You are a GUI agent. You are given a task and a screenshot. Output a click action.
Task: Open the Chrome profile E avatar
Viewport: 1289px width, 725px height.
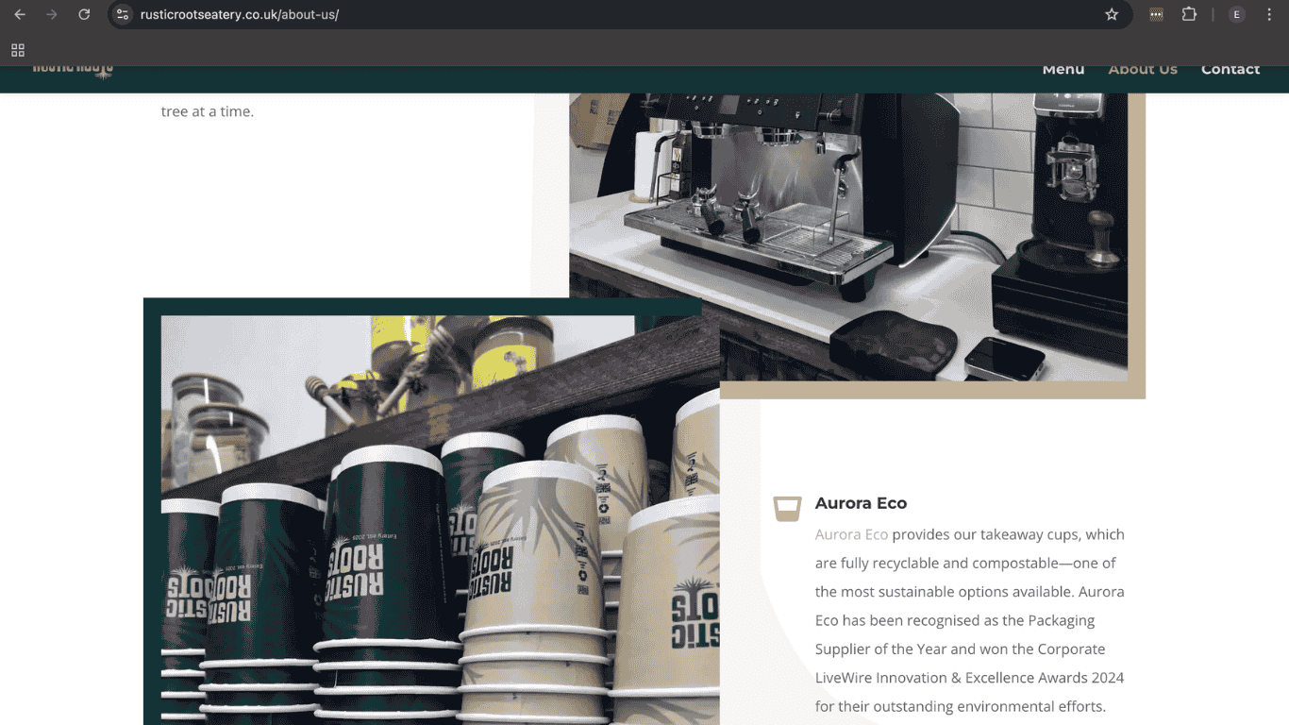pyautogui.click(x=1236, y=14)
